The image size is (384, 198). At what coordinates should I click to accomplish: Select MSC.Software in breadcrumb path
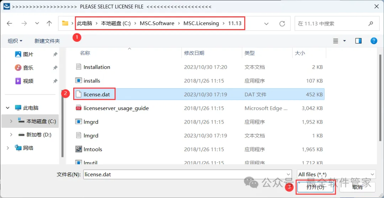(x=157, y=23)
